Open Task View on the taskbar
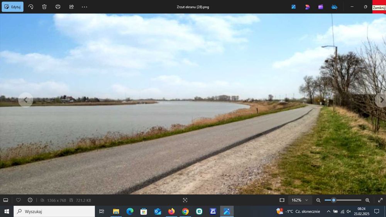The width and height of the screenshot is (386, 217). [102, 211]
